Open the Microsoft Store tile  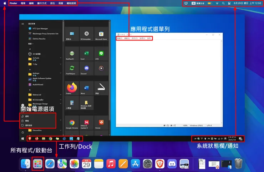click(x=101, y=34)
